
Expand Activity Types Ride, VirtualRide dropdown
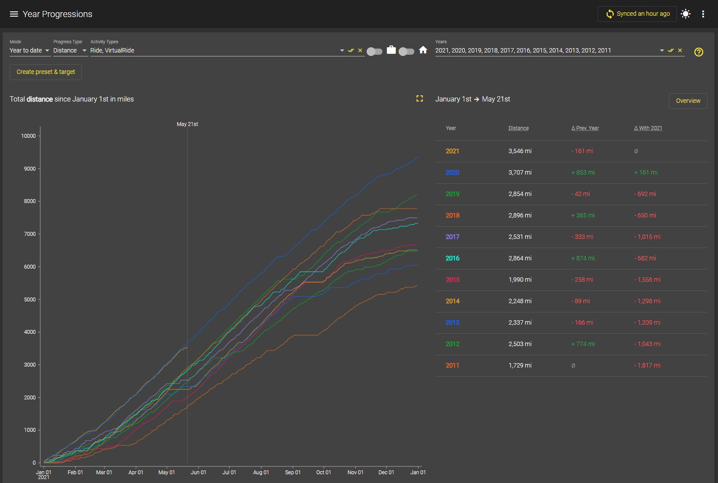[342, 51]
